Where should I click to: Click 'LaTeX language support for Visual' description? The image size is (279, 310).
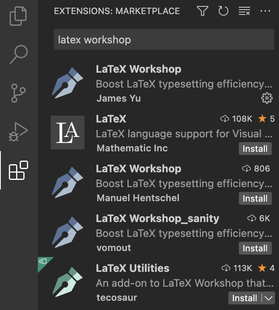click(184, 134)
